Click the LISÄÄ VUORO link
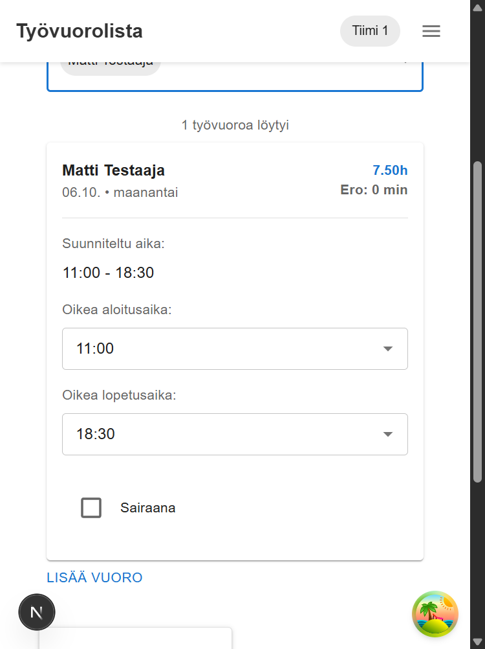 94,577
